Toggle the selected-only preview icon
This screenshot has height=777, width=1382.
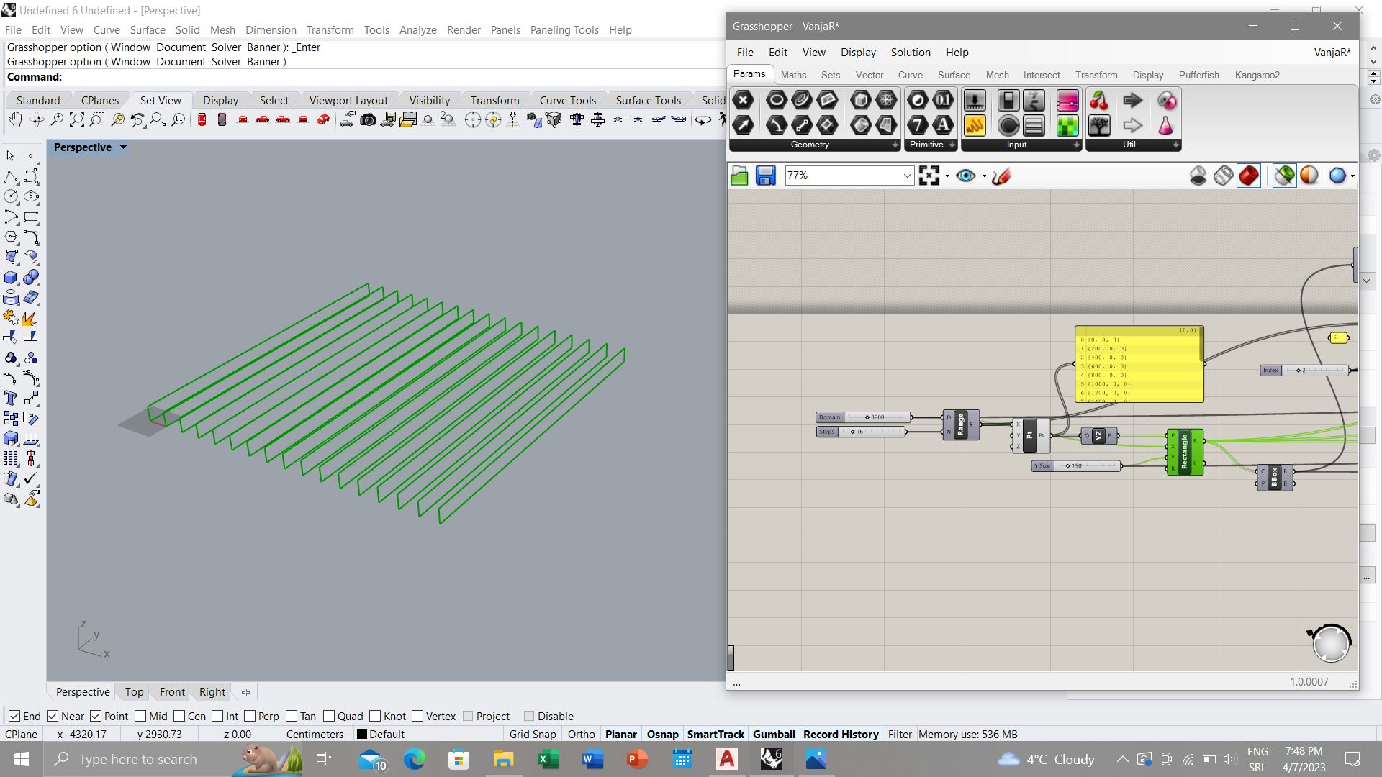click(1285, 176)
